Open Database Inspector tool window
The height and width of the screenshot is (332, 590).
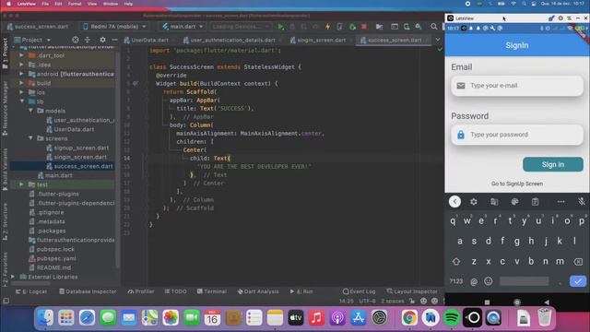click(88, 291)
